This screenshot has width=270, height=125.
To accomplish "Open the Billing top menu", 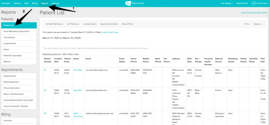I will pos(35,3).
